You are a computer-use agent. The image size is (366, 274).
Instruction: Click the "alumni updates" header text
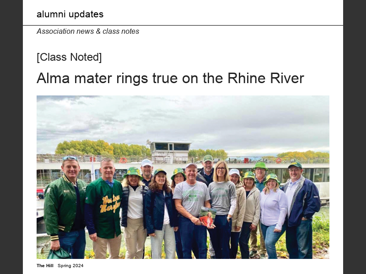[70, 14]
